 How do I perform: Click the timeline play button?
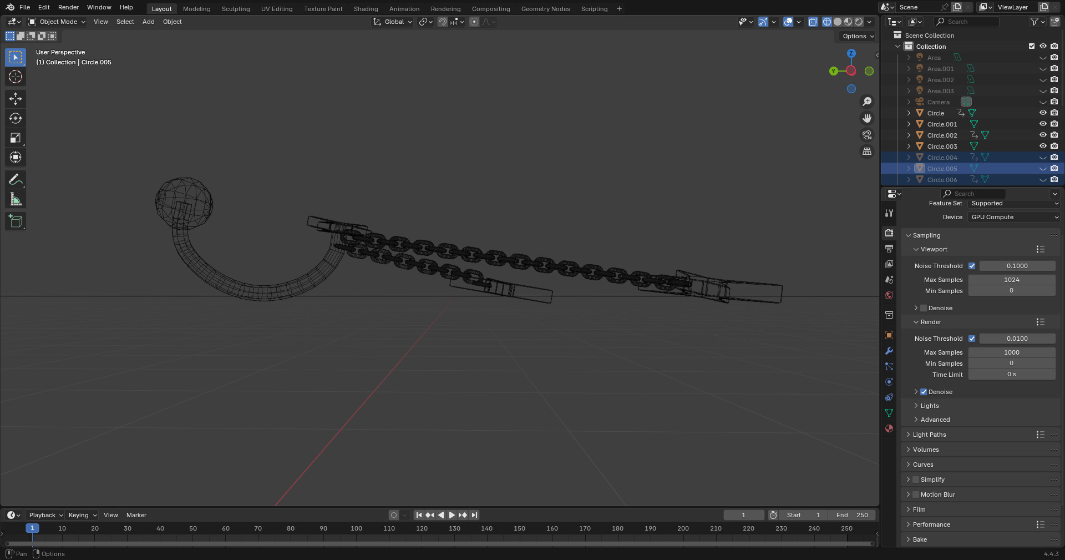point(452,515)
